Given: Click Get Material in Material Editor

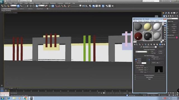Looking at the screenshot, I should coord(135,44).
